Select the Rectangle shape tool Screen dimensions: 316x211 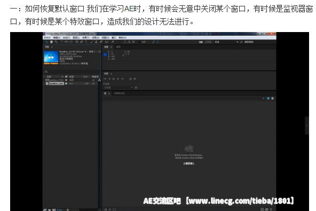[x=77, y=42]
